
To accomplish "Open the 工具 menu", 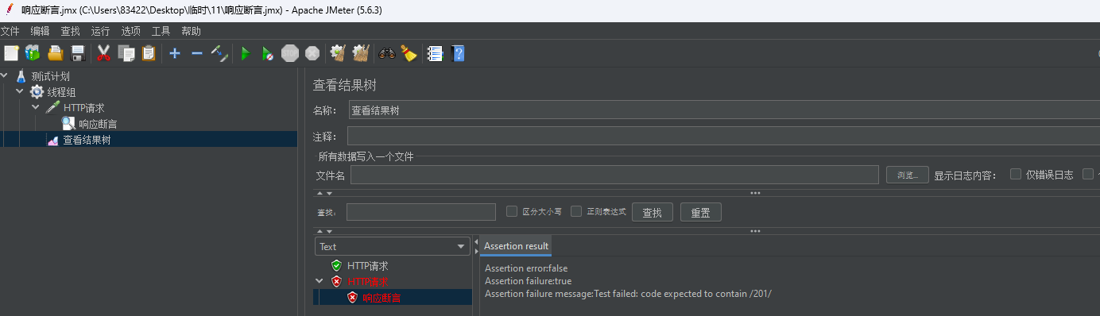I will (x=161, y=31).
